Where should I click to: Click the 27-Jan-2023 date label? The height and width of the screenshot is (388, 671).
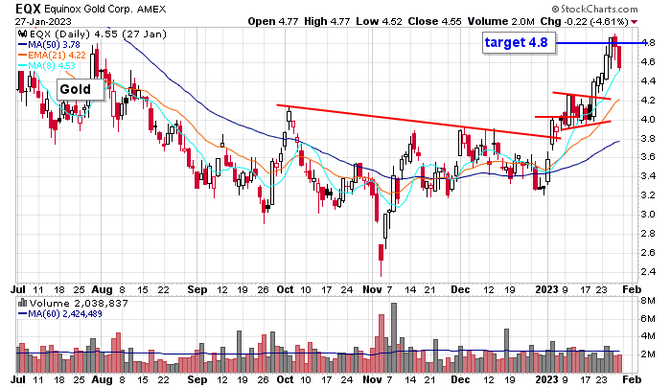[43, 21]
